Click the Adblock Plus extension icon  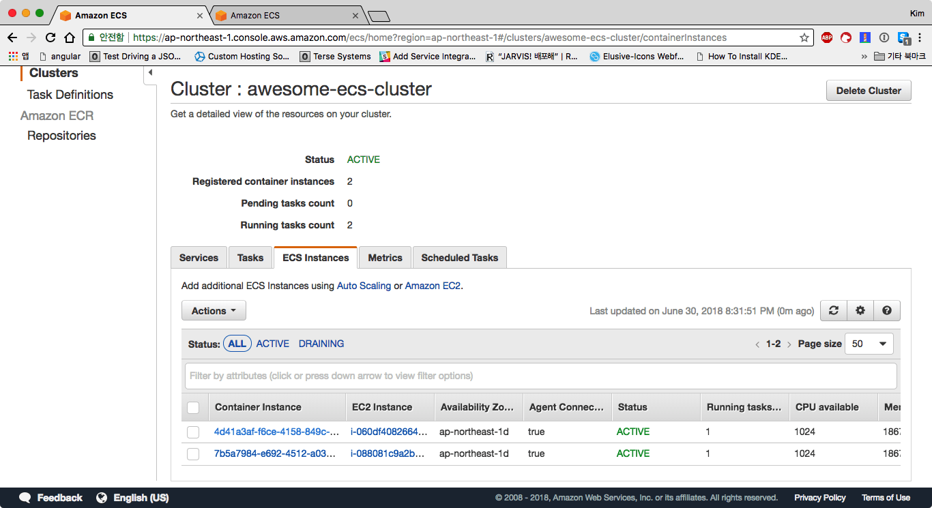tap(826, 38)
